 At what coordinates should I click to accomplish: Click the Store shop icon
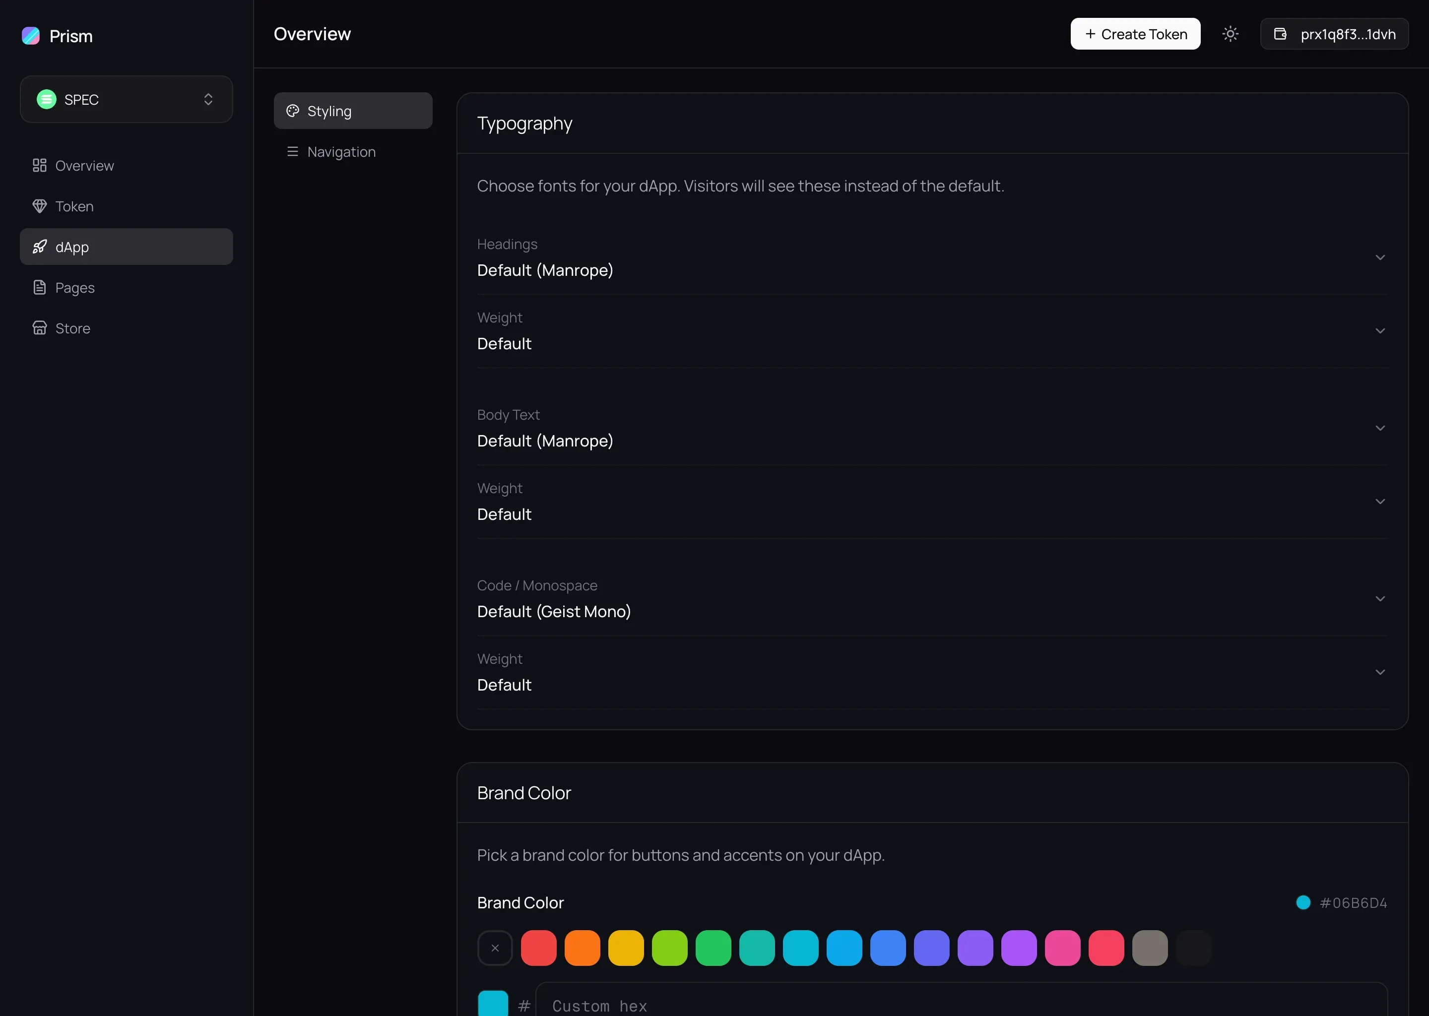39,328
